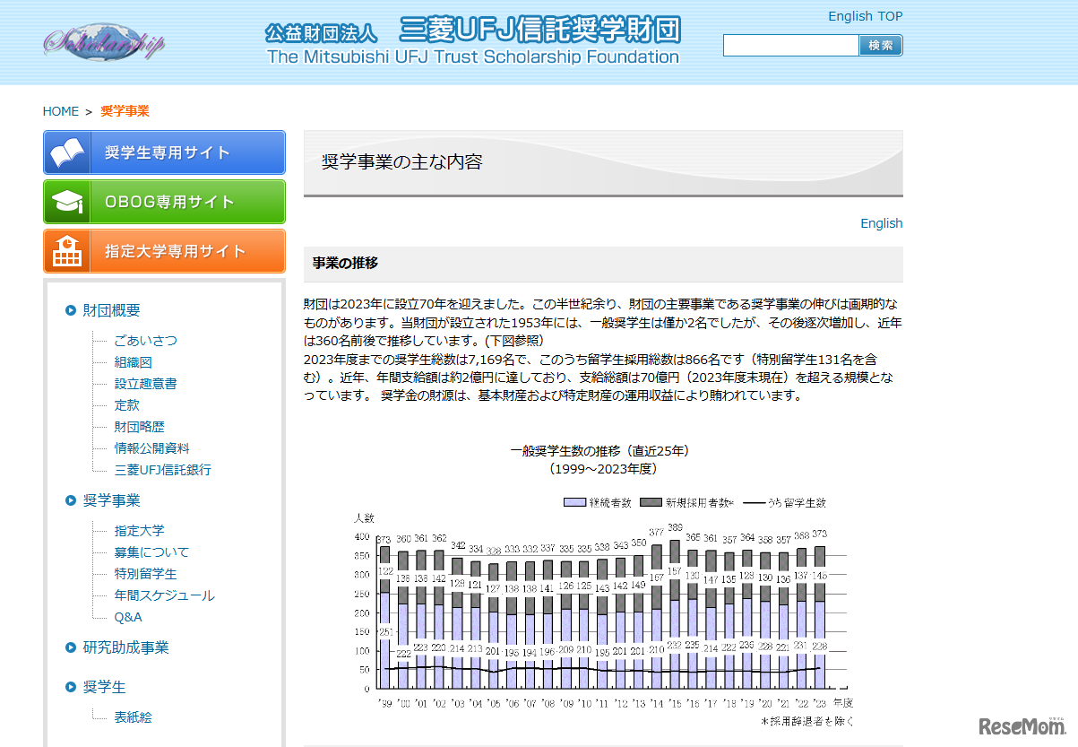Open ごあいさつ in the sidebar menu

click(145, 341)
